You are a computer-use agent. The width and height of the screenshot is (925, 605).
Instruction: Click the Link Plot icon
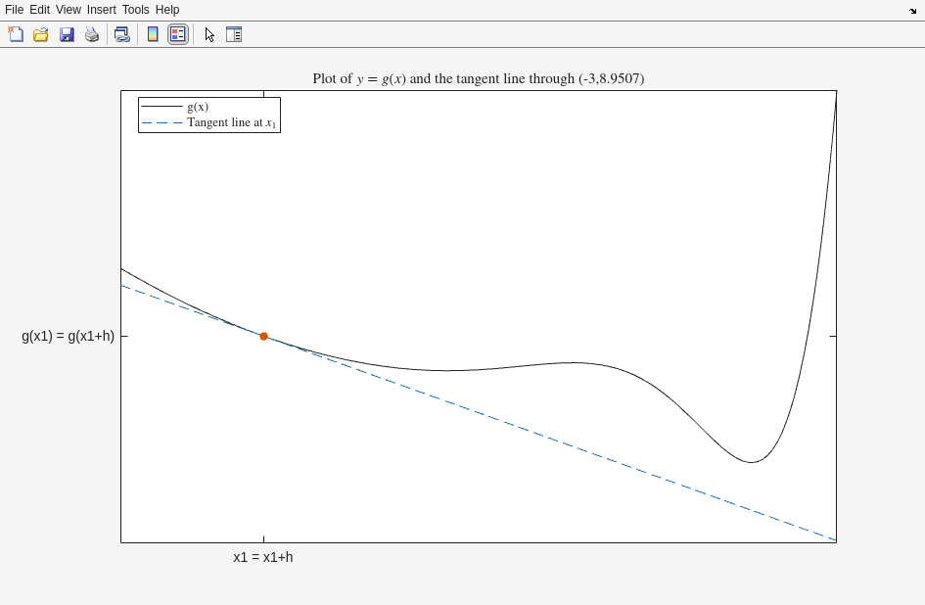pyautogui.click(x=121, y=34)
